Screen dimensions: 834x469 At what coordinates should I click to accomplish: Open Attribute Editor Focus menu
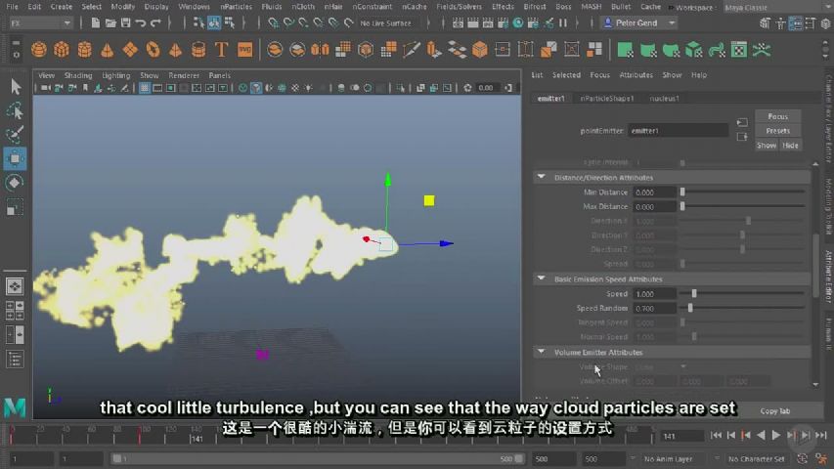[x=599, y=75]
